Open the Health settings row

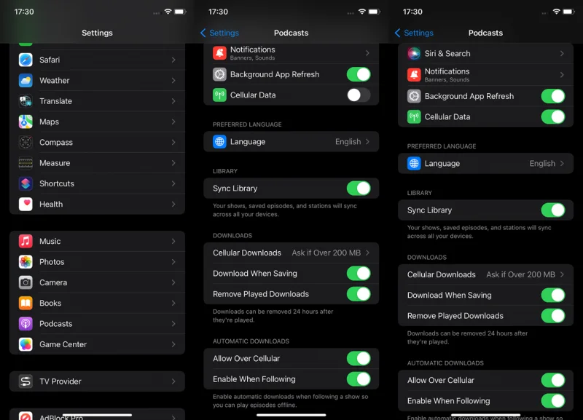pyautogui.click(x=98, y=205)
